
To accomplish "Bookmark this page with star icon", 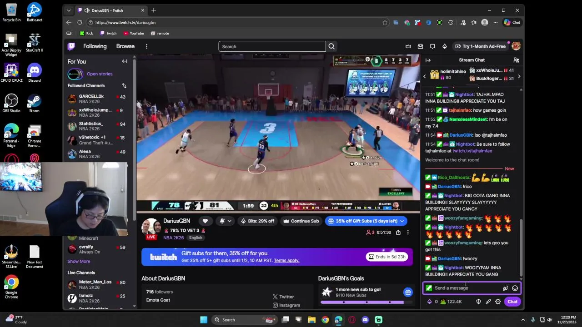I will [385, 22].
